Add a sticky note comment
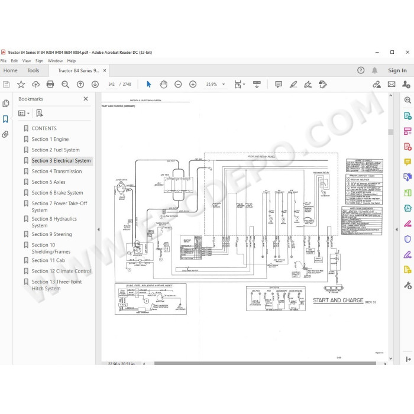The image size is (414, 414). click(x=279, y=84)
